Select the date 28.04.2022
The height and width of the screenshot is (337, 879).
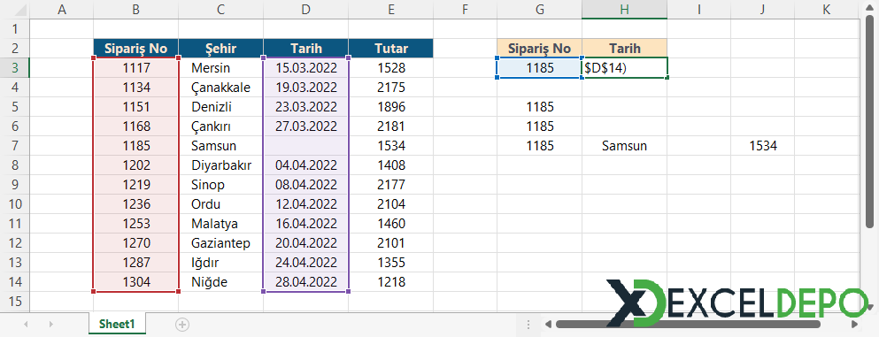tap(305, 282)
